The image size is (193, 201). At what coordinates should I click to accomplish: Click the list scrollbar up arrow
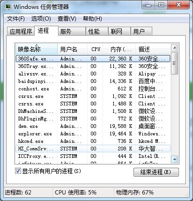pyautogui.click(x=175, y=48)
